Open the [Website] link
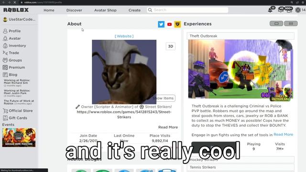 124,36
